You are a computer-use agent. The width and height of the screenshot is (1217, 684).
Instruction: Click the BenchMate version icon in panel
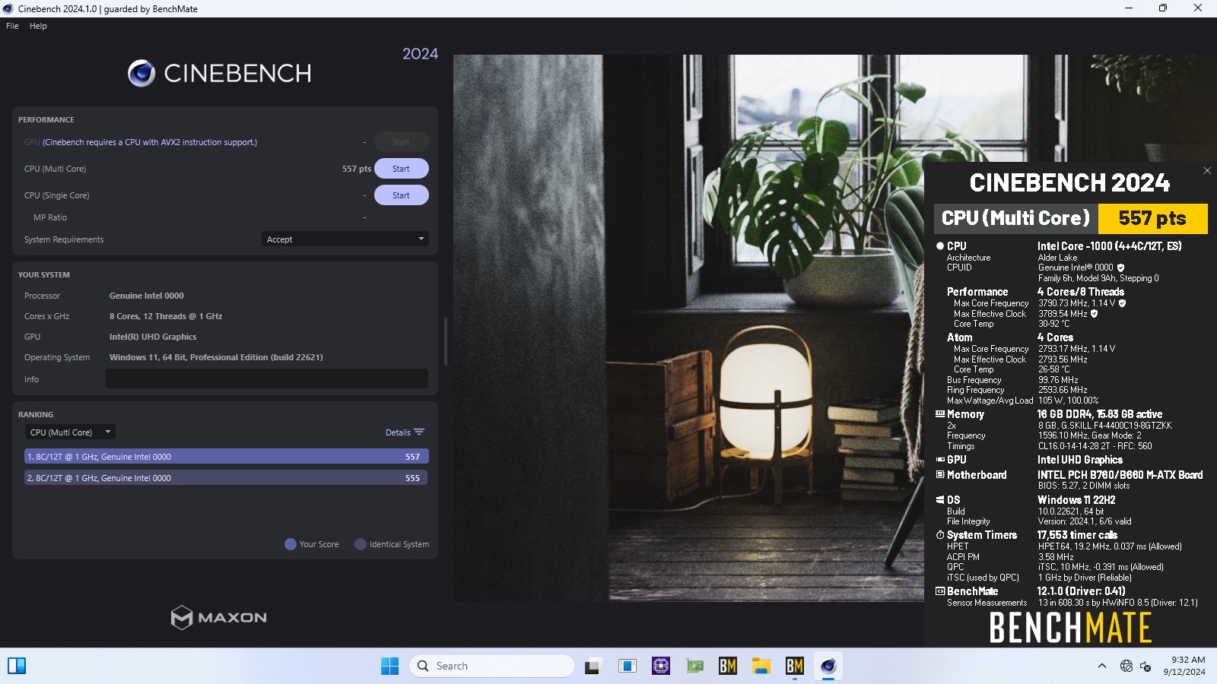(x=940, y=591)
